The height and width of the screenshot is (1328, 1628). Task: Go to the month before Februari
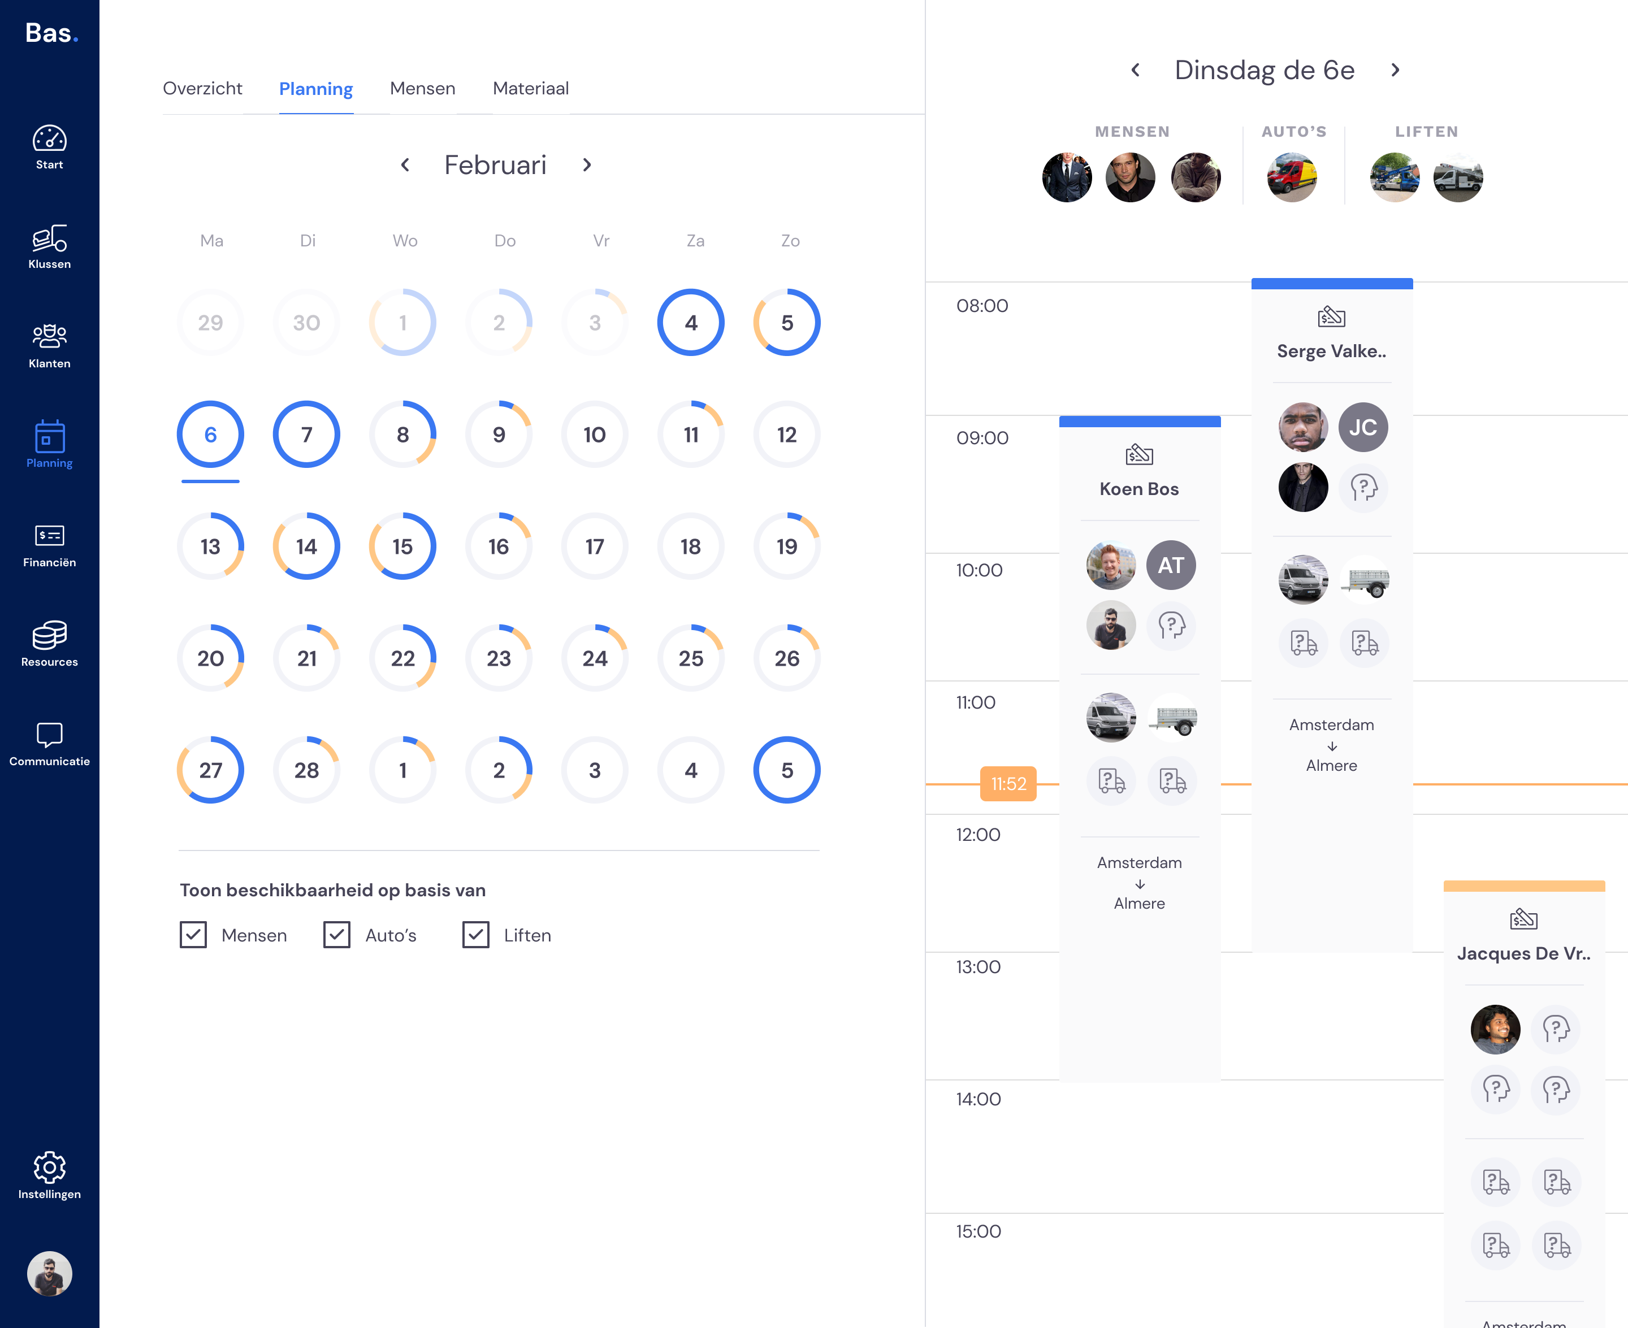pos(405,165)
